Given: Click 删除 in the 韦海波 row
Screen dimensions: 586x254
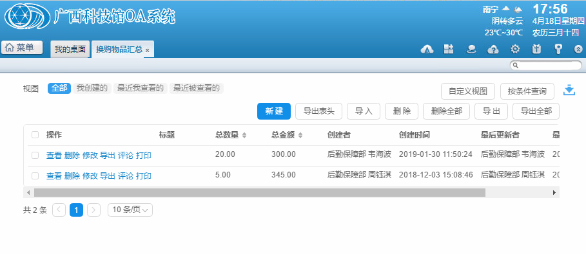Looking at the screenshot, I should tap(72, 156).
